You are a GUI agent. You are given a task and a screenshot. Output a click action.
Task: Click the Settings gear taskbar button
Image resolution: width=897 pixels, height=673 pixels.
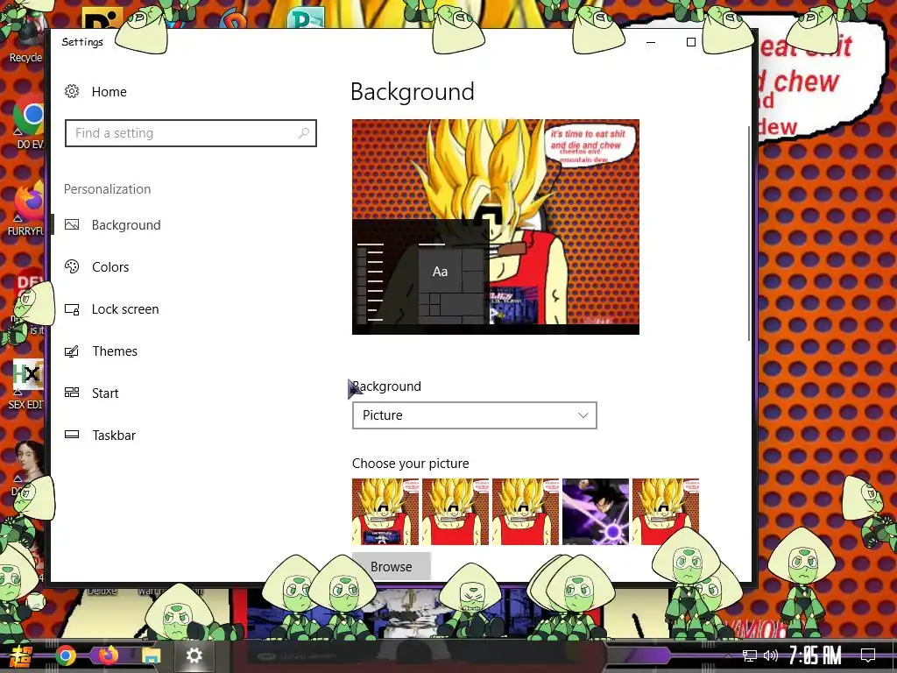point(194,655)
